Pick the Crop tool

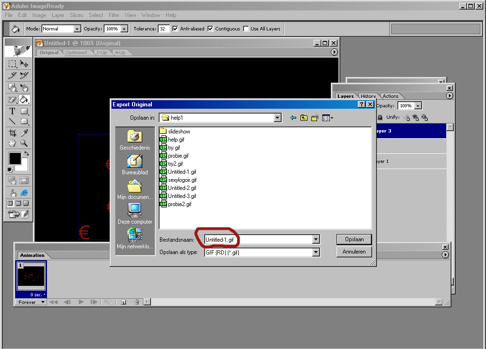[x=12, y=133]
